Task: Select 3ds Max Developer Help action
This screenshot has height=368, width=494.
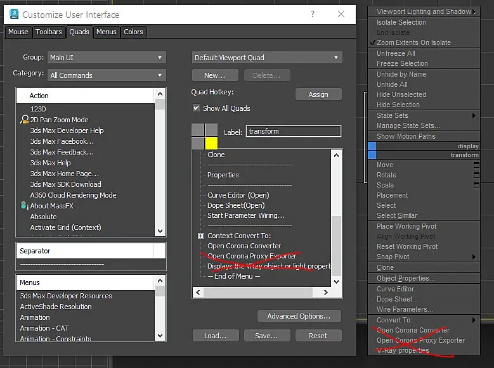Action: [x=67, y=130]
